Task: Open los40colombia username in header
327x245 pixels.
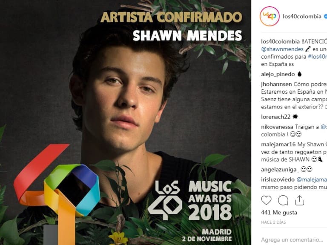Action: coord(302,17)
